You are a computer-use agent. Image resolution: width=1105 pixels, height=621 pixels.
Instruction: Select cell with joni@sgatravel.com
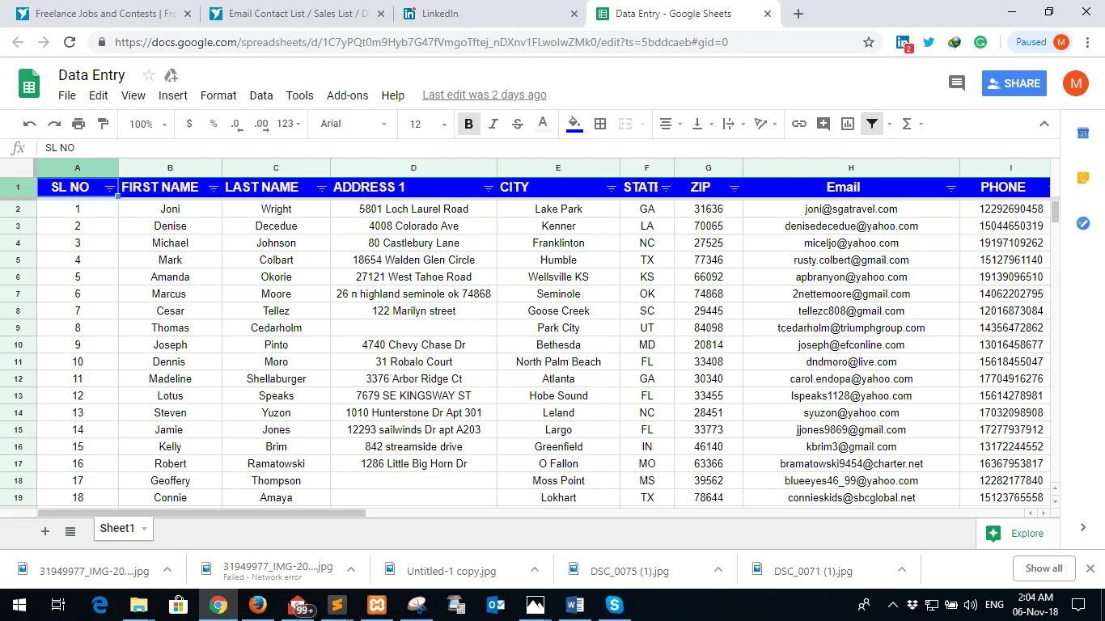coord(851,209)
